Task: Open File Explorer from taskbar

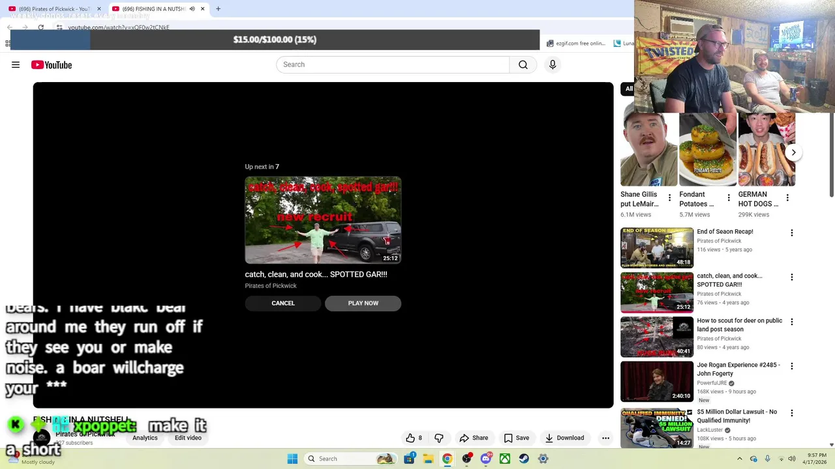Action: (428, 459)
